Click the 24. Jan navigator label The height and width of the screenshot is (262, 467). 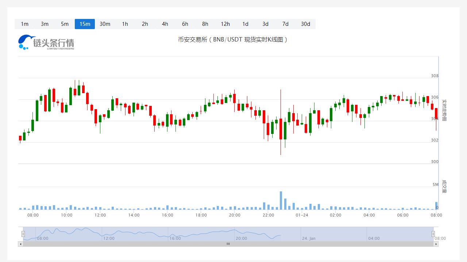(309, 238)
